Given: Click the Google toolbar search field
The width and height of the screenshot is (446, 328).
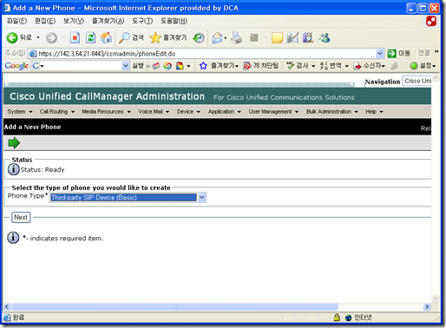Looking at the screenshot, I should 81,66.
